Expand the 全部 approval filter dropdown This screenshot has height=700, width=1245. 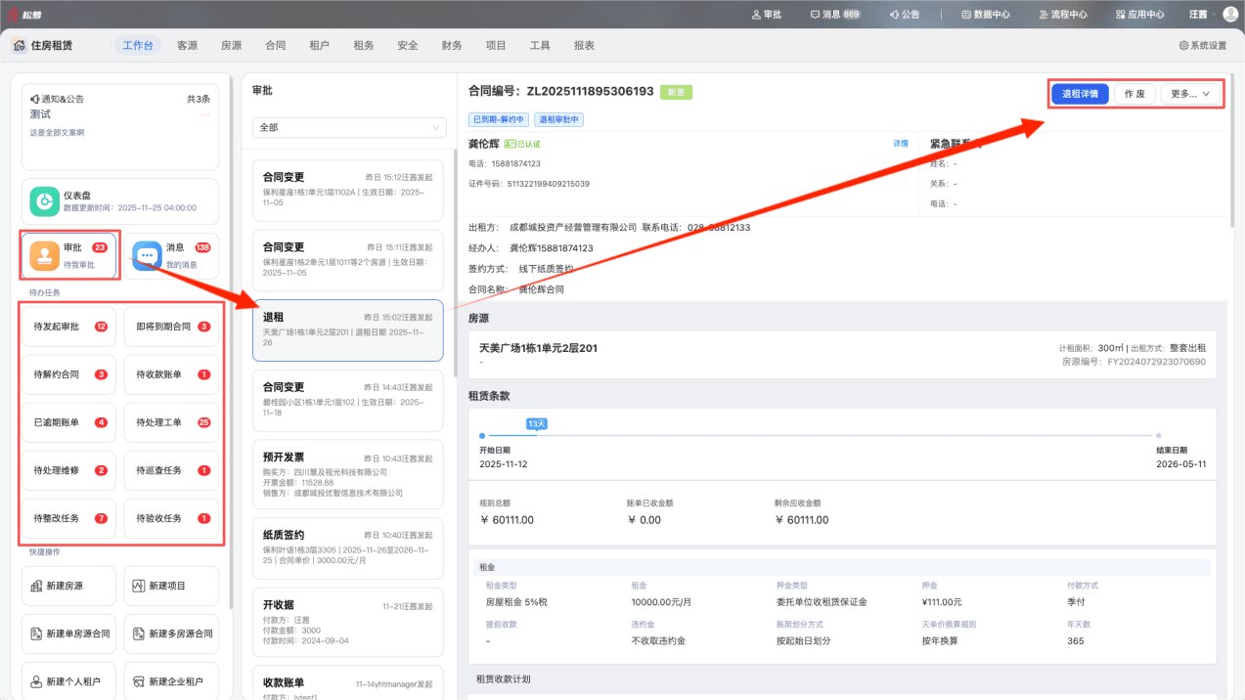click(349, 127)
